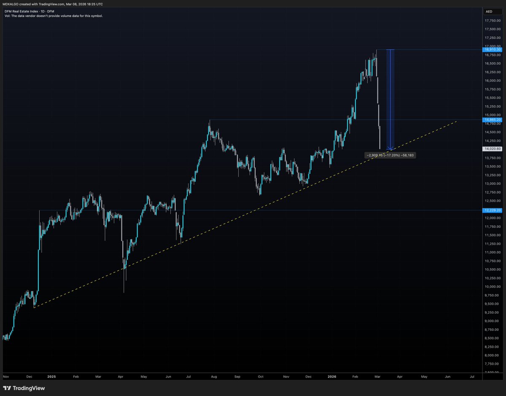Click 10,000.00 on the price axis
The width and height of the screenshot is (506, 396).
click(493, 287)
